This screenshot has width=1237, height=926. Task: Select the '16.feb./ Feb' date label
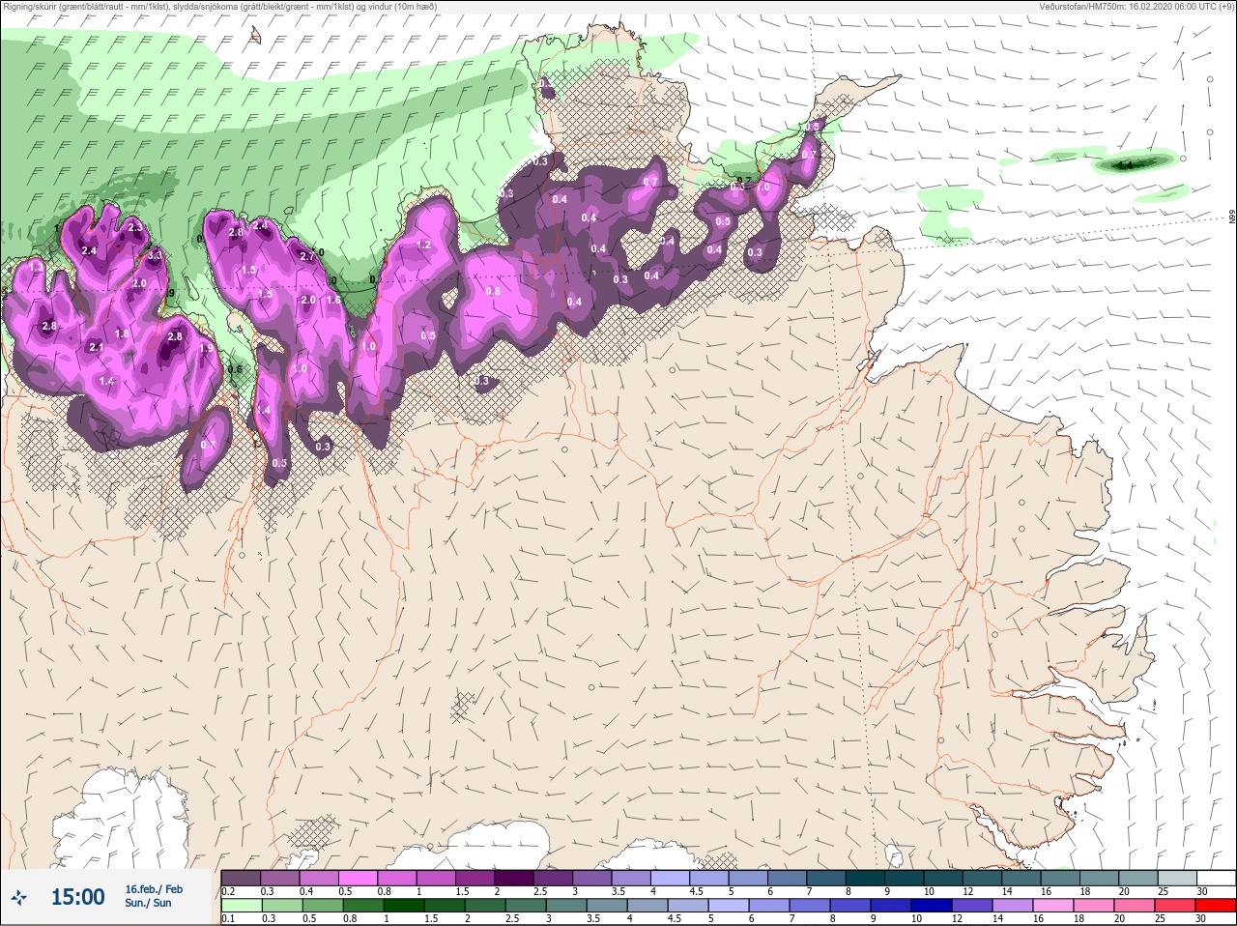click(x=154, y=889)
